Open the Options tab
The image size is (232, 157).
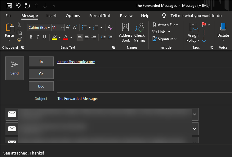[x=73, y=16]
